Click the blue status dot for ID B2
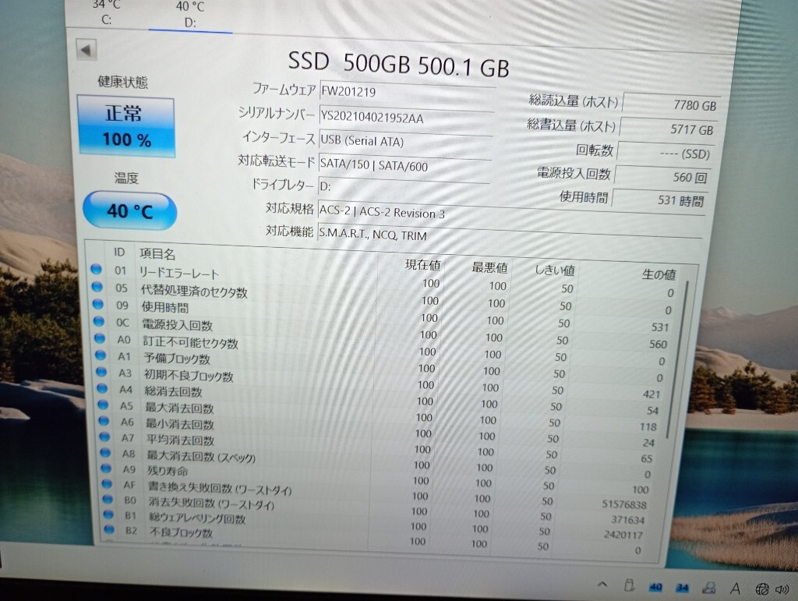Screen dimensions: 798x601 tap(109, 529)
